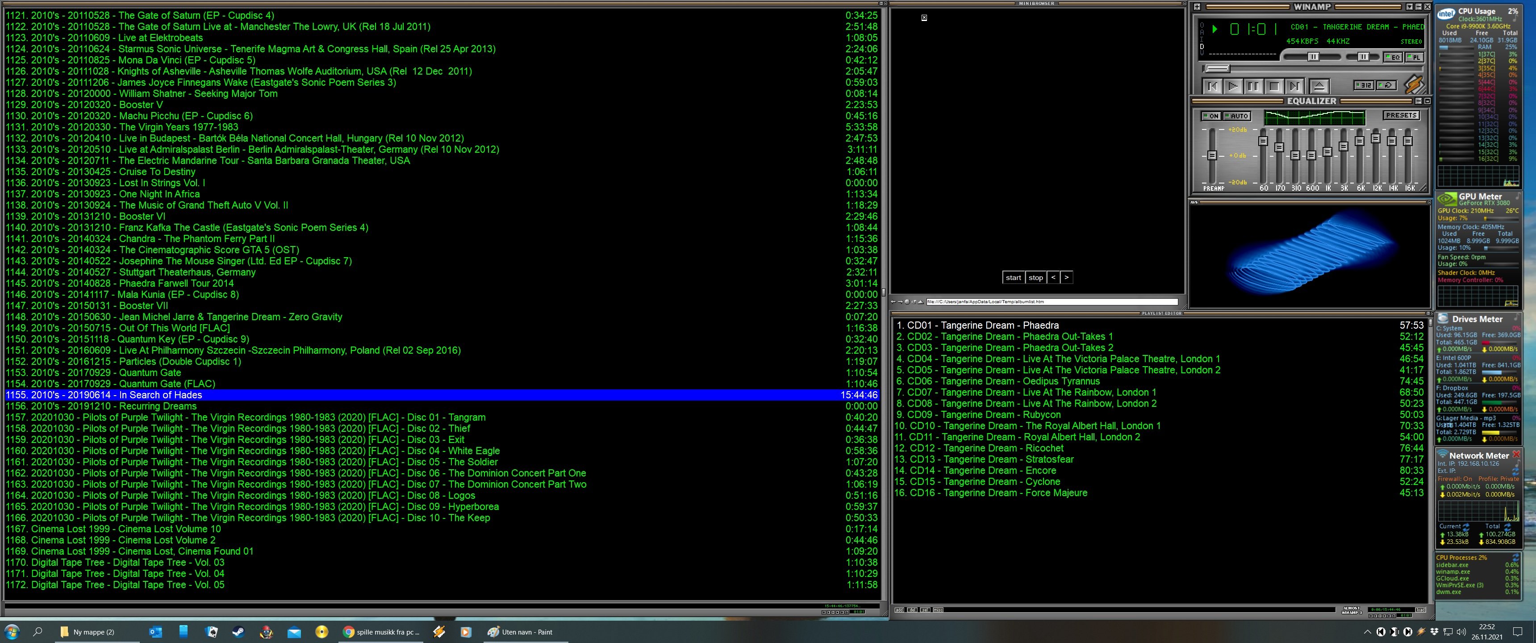The height and width of the screenshot is (643, 1536).
Task: Click the 16K equalizer band slider
Action: 1408,141
